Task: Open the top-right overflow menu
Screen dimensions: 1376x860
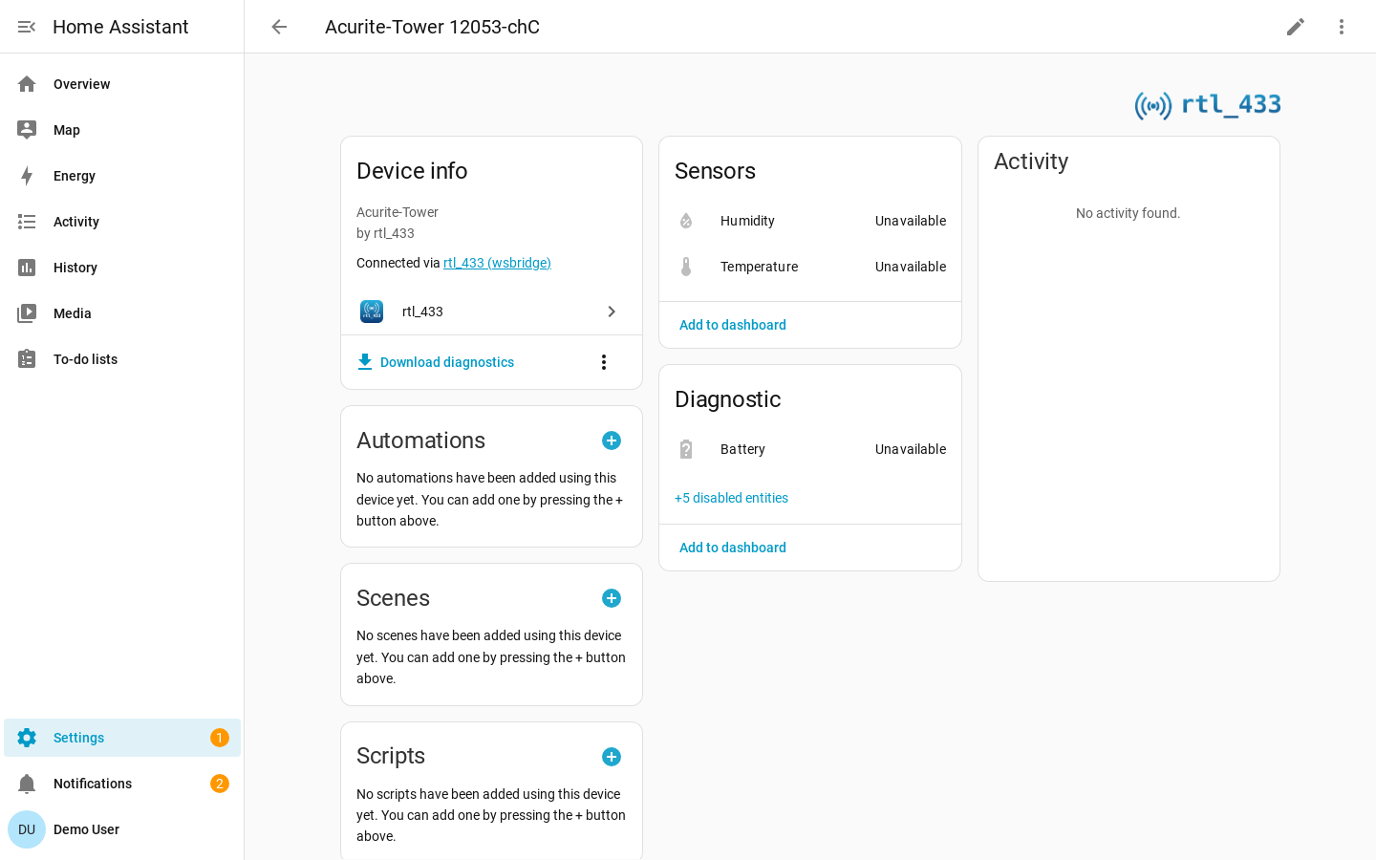Action: pyautogui.click(x=1342, y=27)
